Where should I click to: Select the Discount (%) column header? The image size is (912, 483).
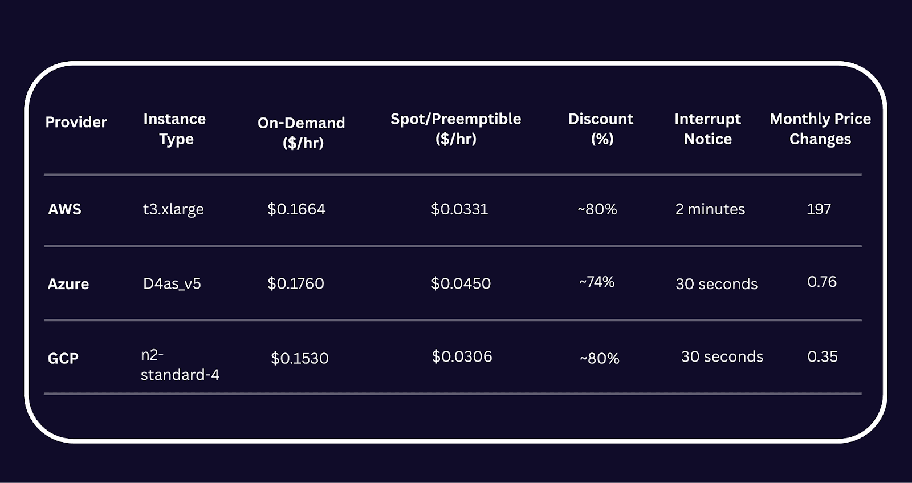click(x=601, y=129)
